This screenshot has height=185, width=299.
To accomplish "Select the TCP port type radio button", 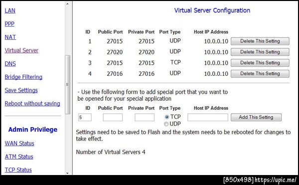I will click(167, 117).
